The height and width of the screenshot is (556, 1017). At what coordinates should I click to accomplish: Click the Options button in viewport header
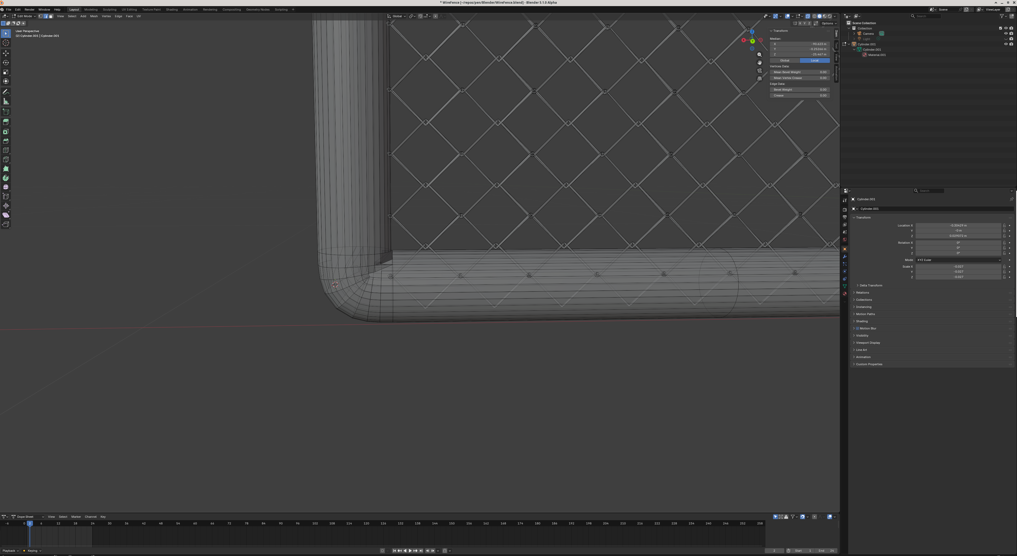(829, 23)
